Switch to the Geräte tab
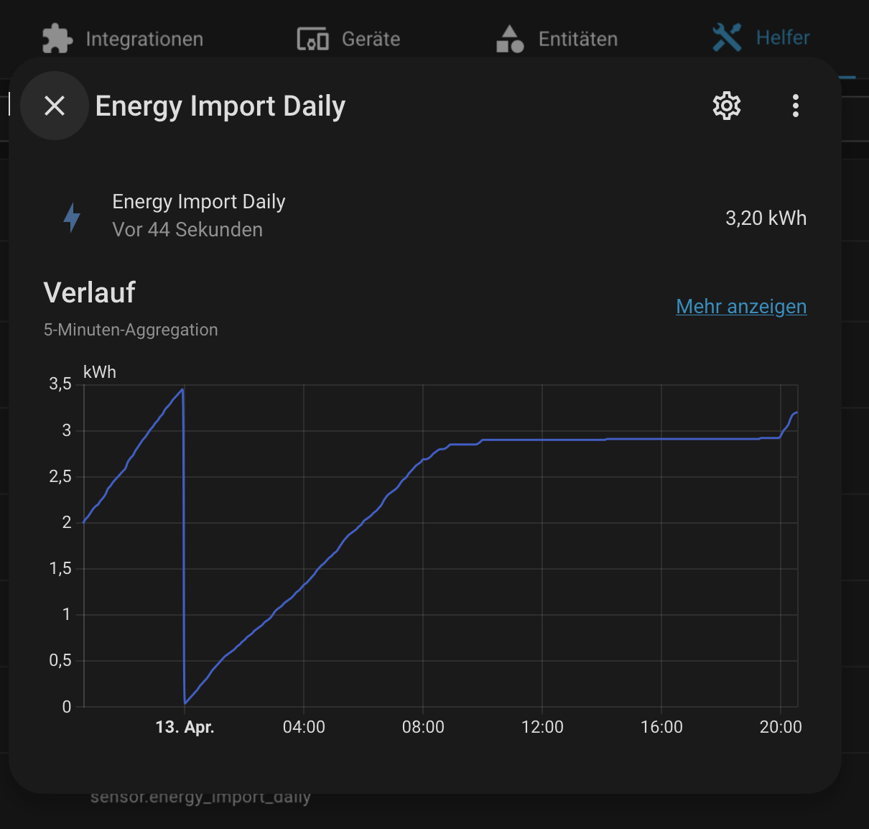 point(371,39)
